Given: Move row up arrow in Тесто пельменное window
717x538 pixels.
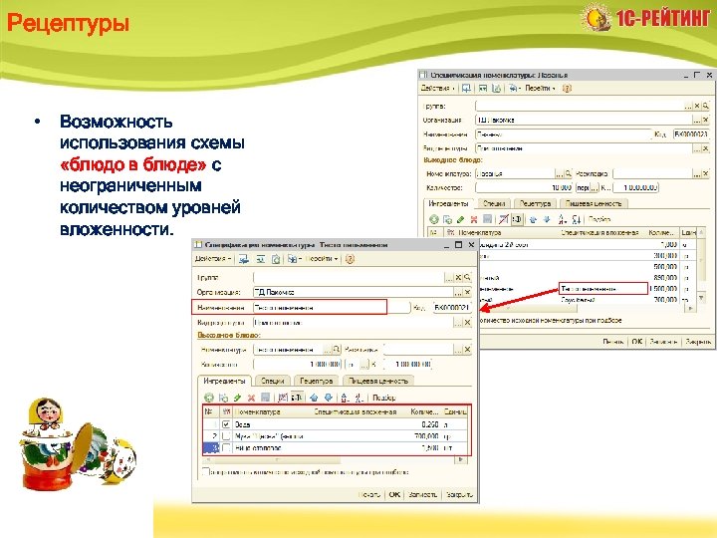Looking at the screenshot, I should click(x=314, y=398).
